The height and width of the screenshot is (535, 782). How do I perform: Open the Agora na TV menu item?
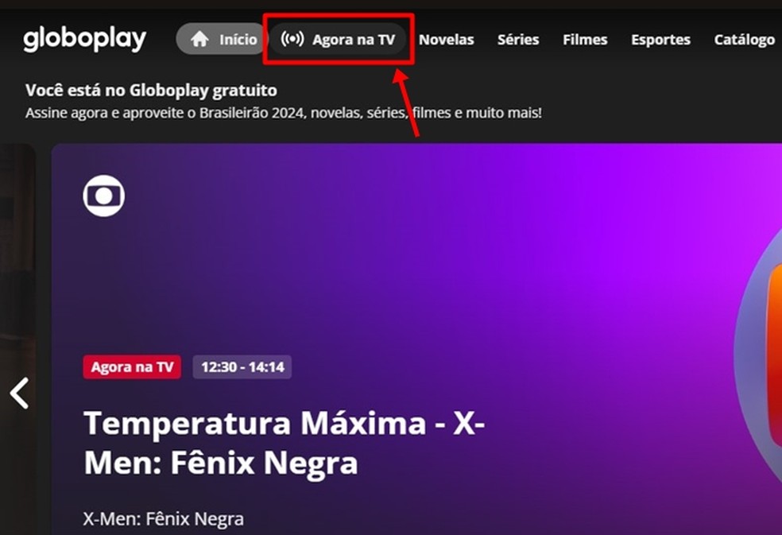click(x=338, y=39)
